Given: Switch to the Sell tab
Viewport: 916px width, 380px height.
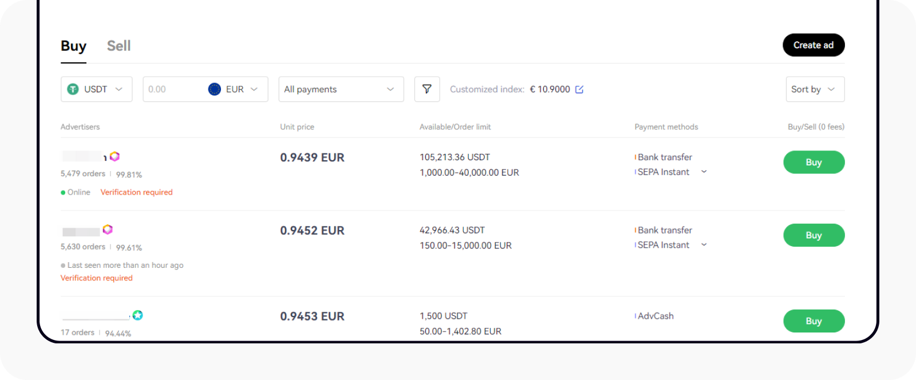Looking at the screenshot, I should click(119, 46).
